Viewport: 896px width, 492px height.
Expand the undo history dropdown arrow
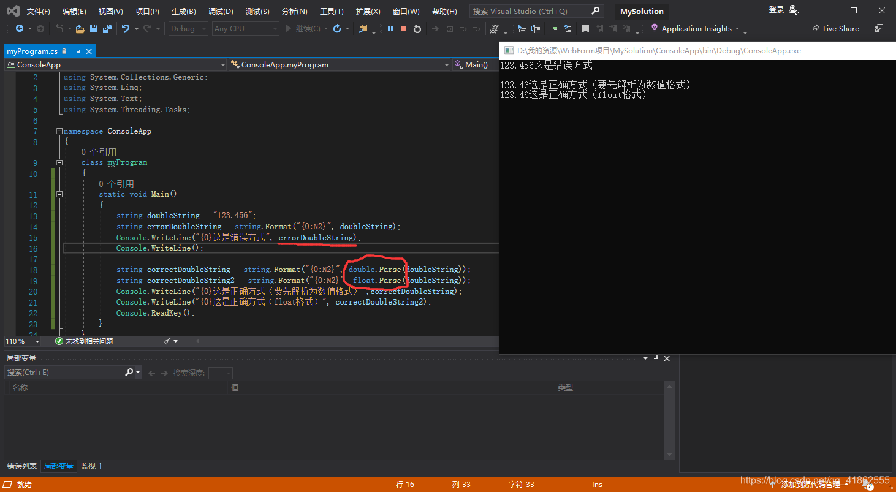(135, 28)
